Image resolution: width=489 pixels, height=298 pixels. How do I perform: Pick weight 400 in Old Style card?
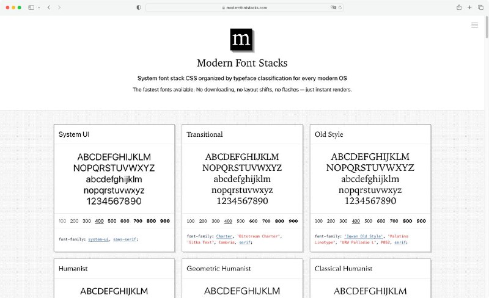(x=356, y=221)
